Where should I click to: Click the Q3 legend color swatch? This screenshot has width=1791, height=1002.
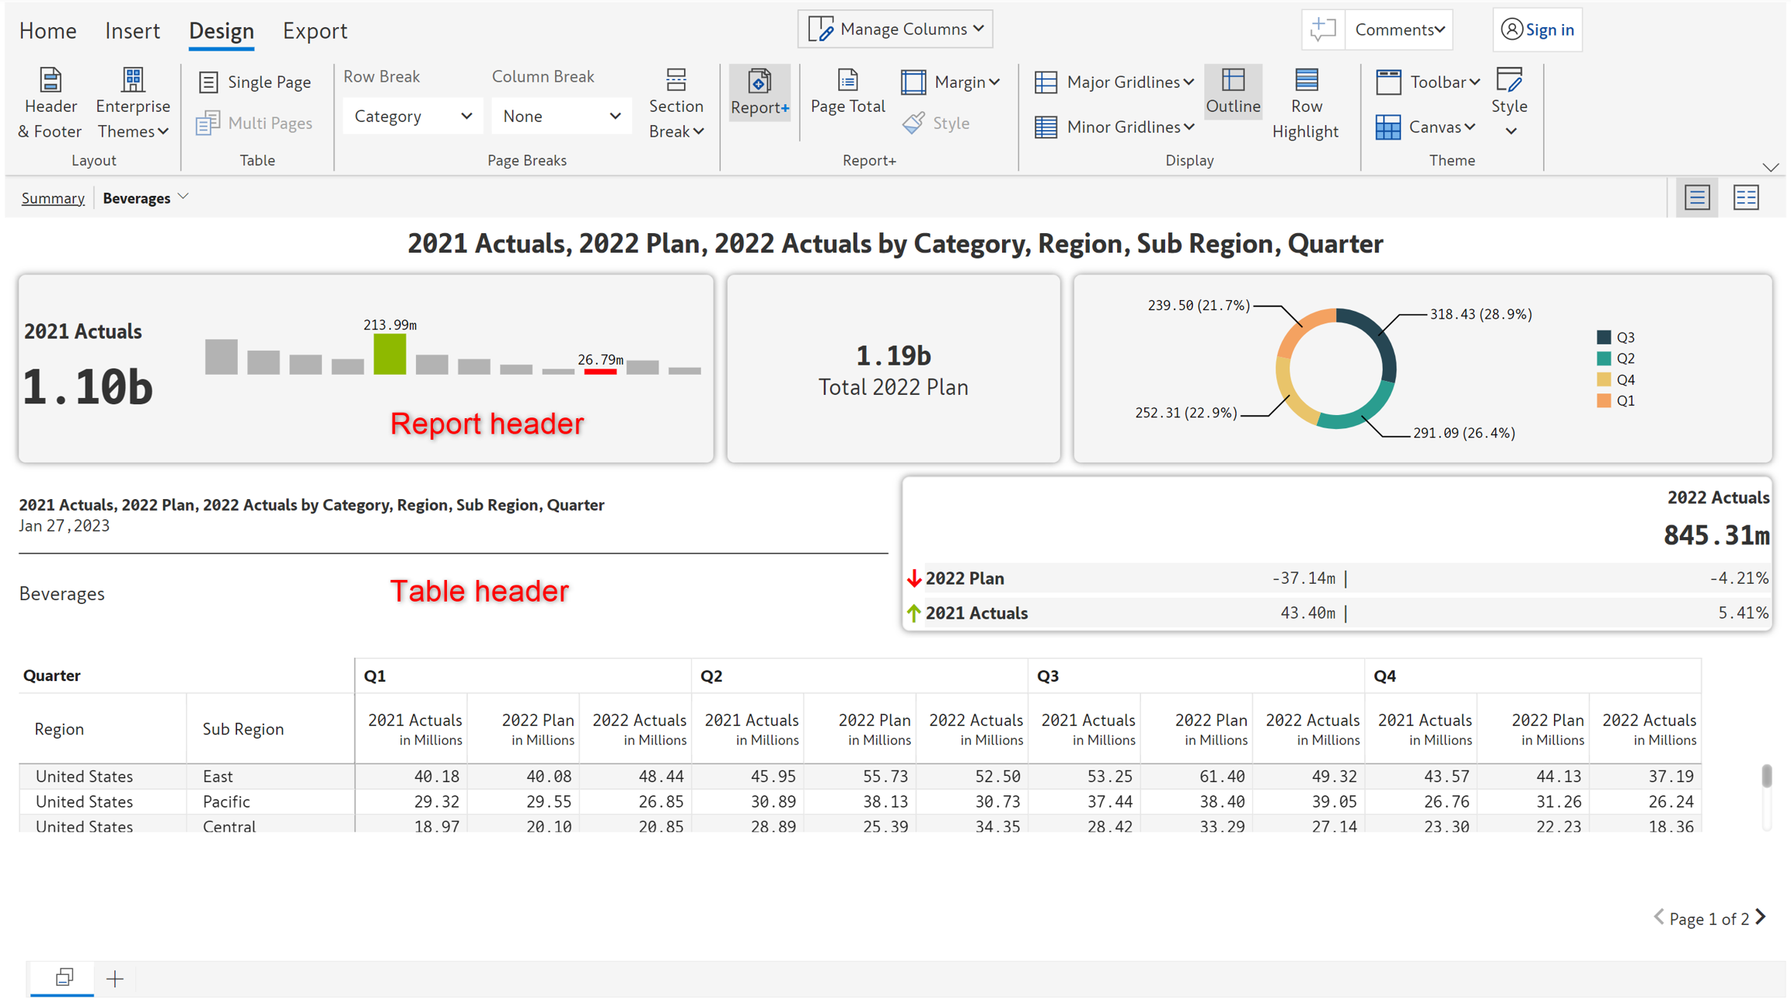coord(1603,337)
